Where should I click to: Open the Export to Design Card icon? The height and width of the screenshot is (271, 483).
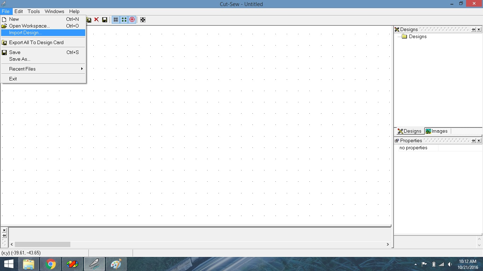pos(89,19)
